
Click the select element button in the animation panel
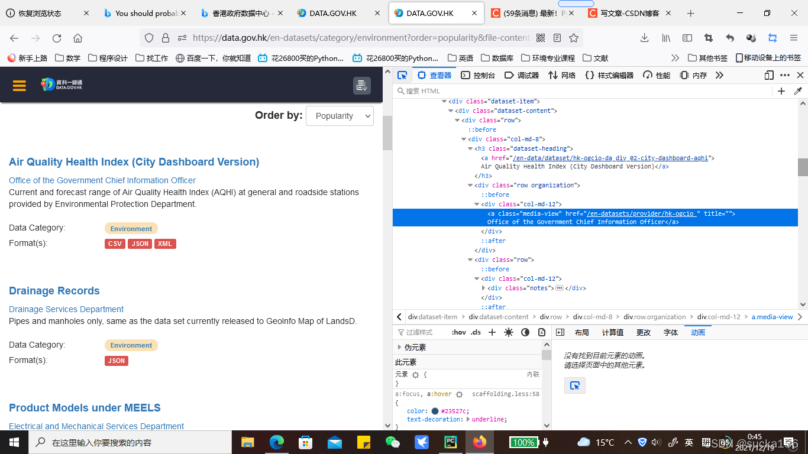click(574, 385)
